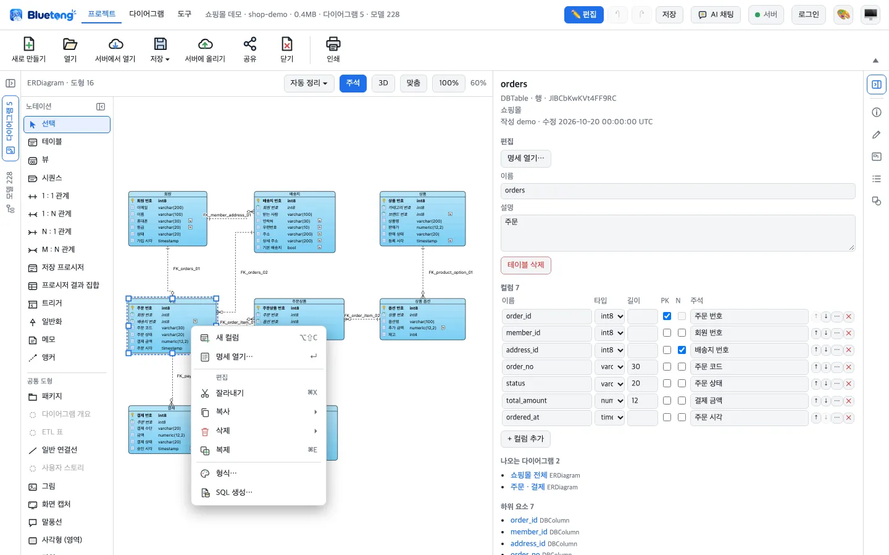The width and height of the screenshot is (889, 555).
Task: Select the 화면 캡처 tool
Action: click(67, 504)
